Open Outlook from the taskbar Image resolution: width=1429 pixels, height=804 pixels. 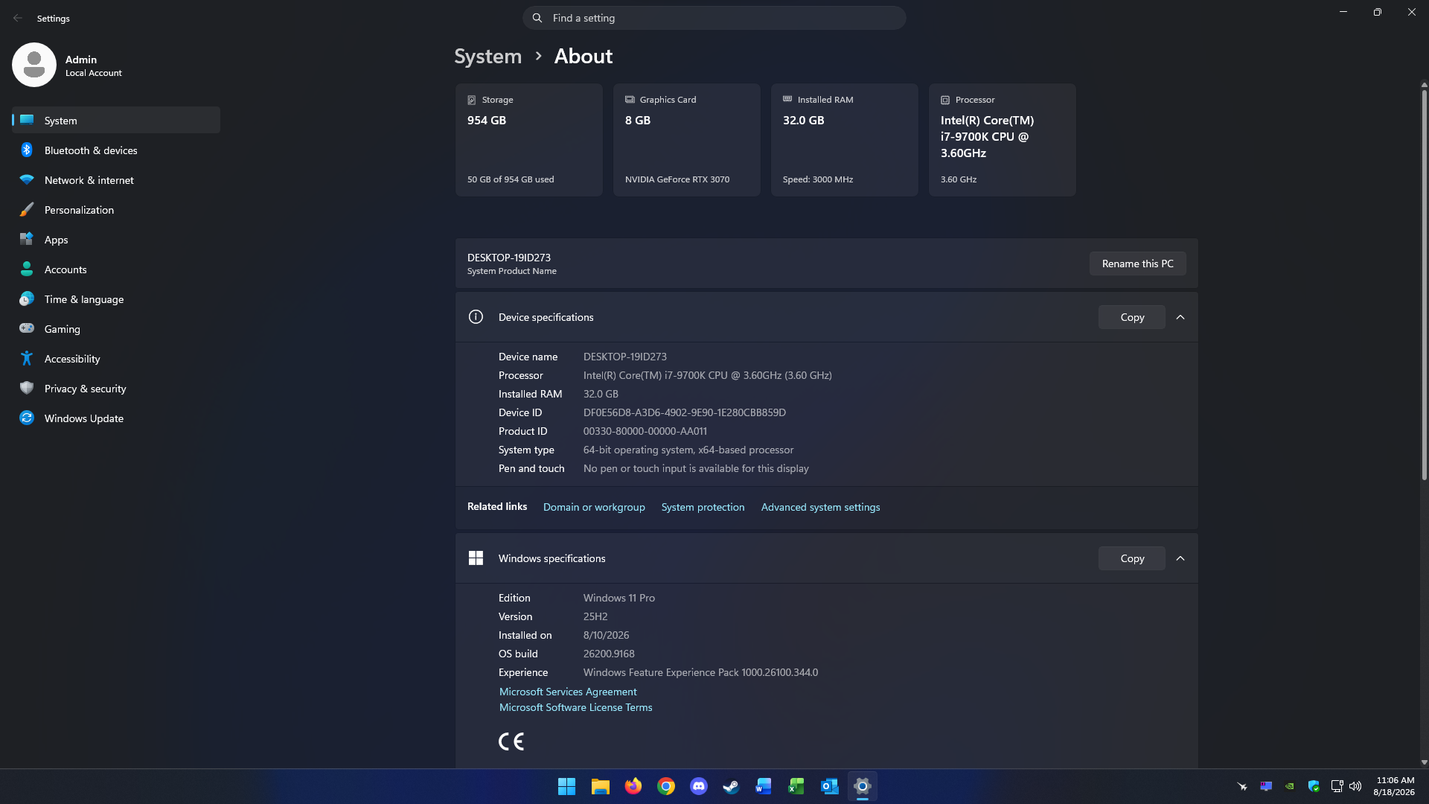click(x=829, y=786)
